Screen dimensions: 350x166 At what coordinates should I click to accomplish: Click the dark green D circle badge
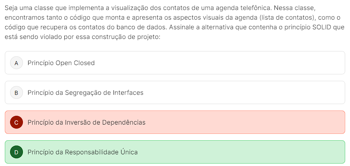coord(16,152)
